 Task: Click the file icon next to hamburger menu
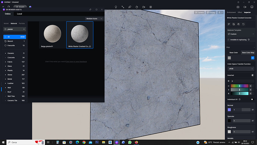click(9, 7)
